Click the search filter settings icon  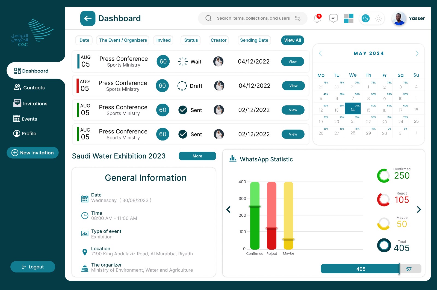click(298, 18)
